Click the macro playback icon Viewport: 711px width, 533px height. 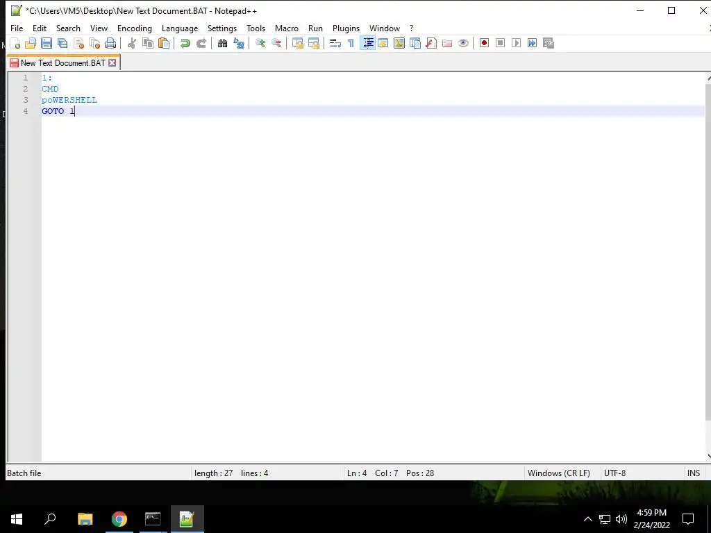pyautogui.click(x=516, y=43)
